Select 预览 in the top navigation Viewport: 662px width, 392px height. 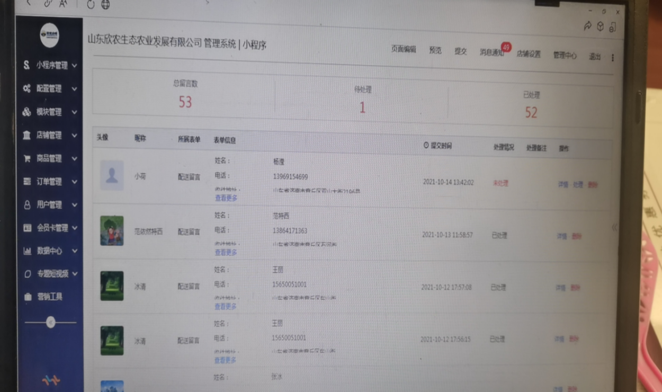pos(435,50)
